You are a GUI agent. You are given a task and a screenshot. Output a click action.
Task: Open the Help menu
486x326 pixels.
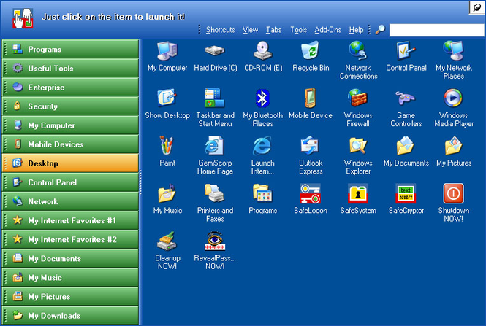356,30
